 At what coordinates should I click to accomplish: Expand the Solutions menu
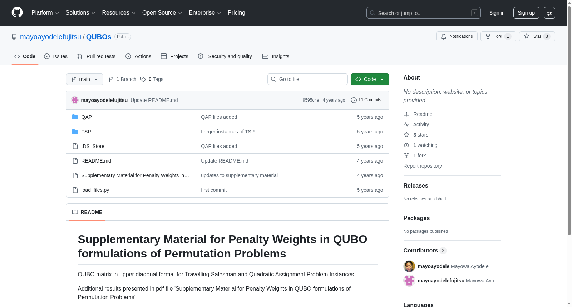[80, 13]
